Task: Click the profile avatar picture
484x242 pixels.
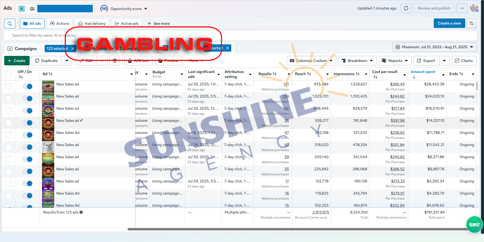Action: [x=474, y=8]
